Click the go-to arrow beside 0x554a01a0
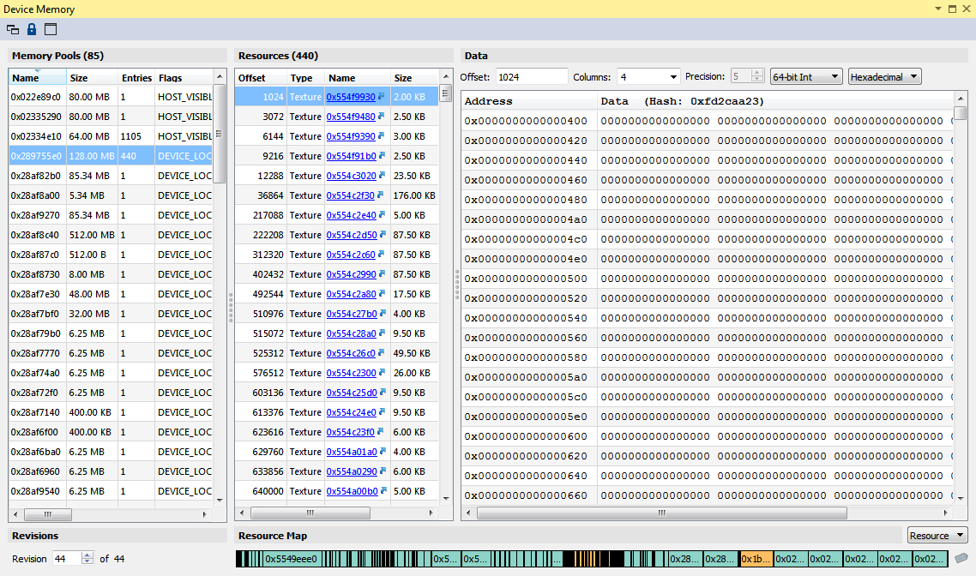This screenshot has width=976, height=576. [381, 452]
